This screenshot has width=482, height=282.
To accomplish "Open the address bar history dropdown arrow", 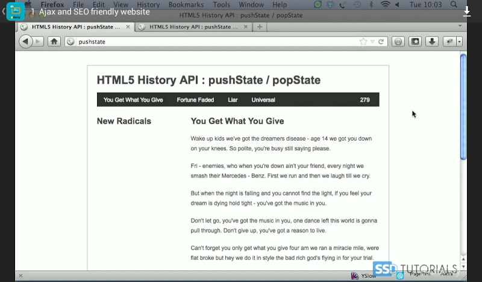I will click(x=372, y=41).
